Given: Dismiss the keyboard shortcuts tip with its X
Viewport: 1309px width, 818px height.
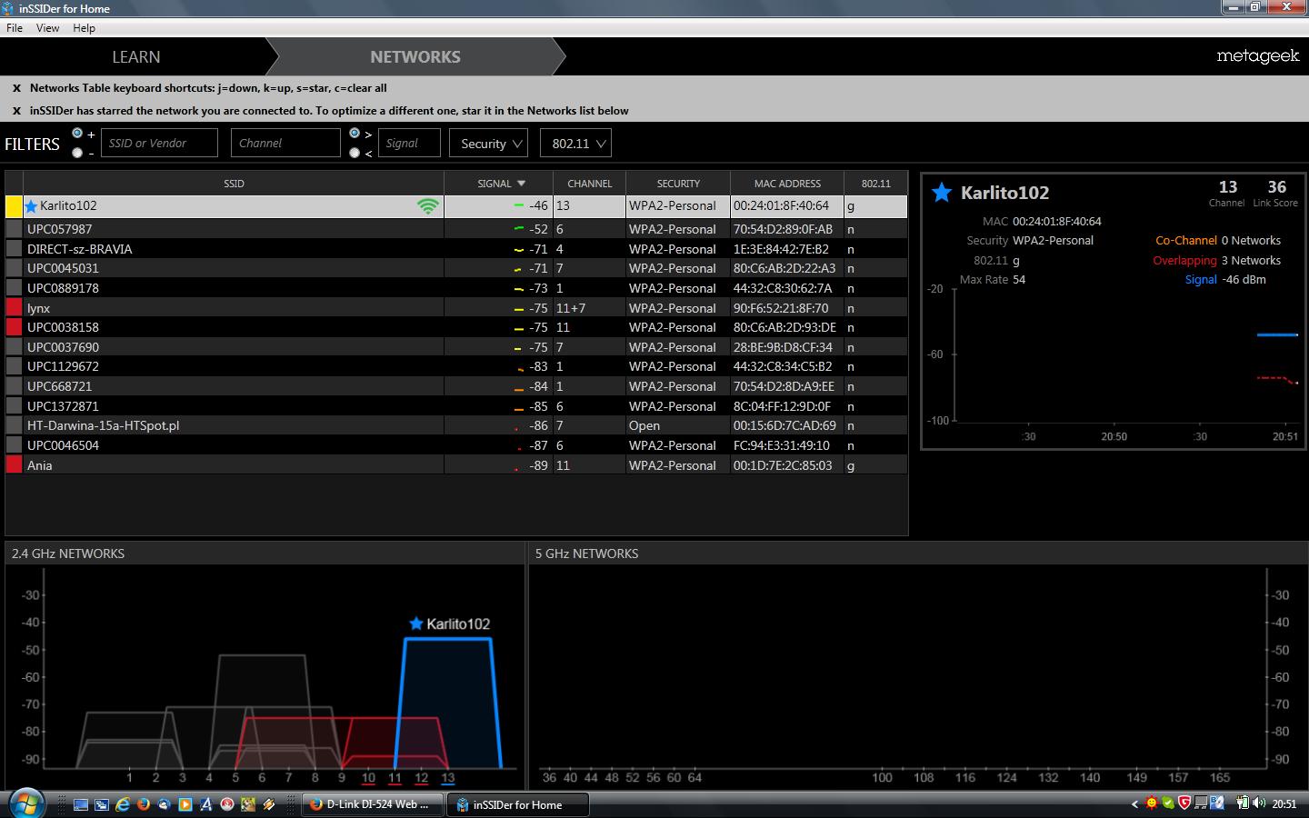Looking at the screenshot, I should pos(16,88).
